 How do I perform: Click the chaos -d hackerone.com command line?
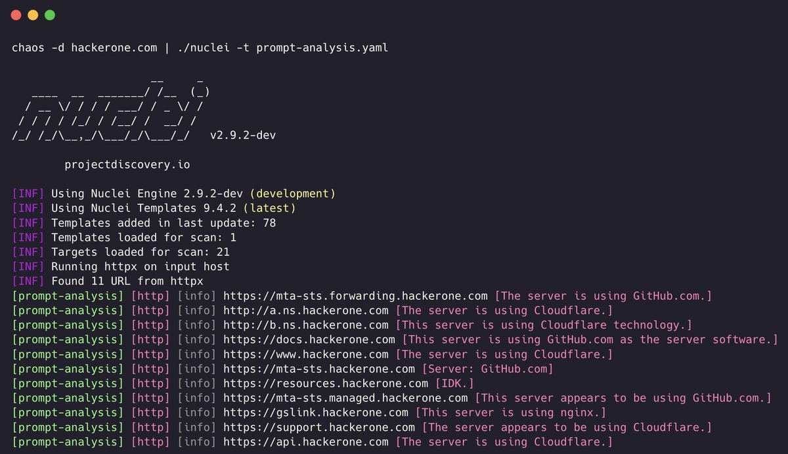click(200, 48)
